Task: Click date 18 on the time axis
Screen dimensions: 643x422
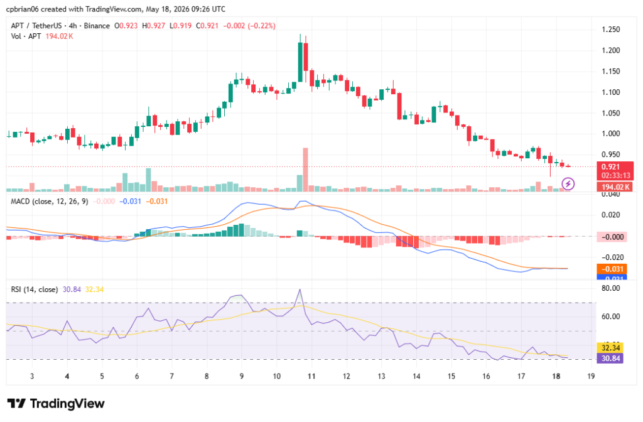Action: (x=556, y=376)
